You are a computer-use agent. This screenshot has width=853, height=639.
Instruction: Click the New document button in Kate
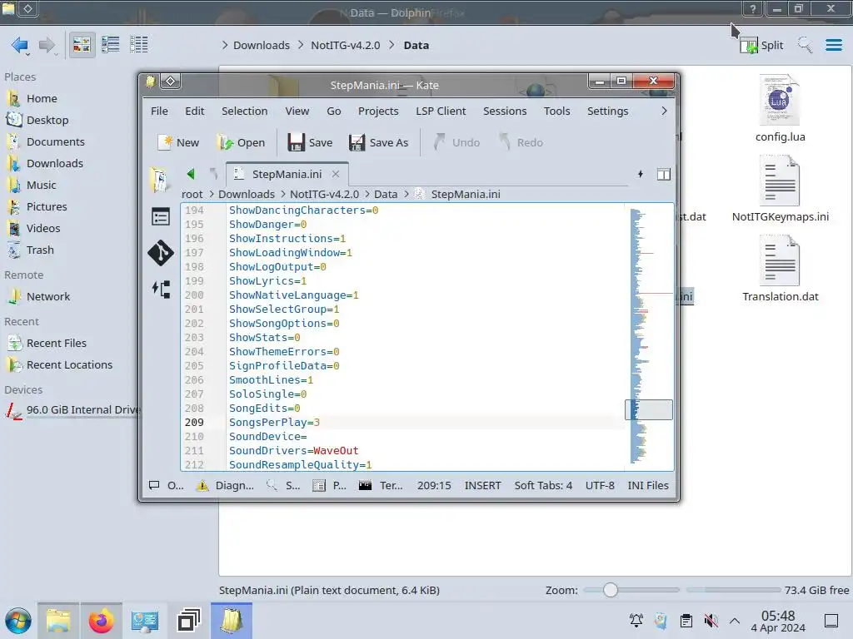178,142
